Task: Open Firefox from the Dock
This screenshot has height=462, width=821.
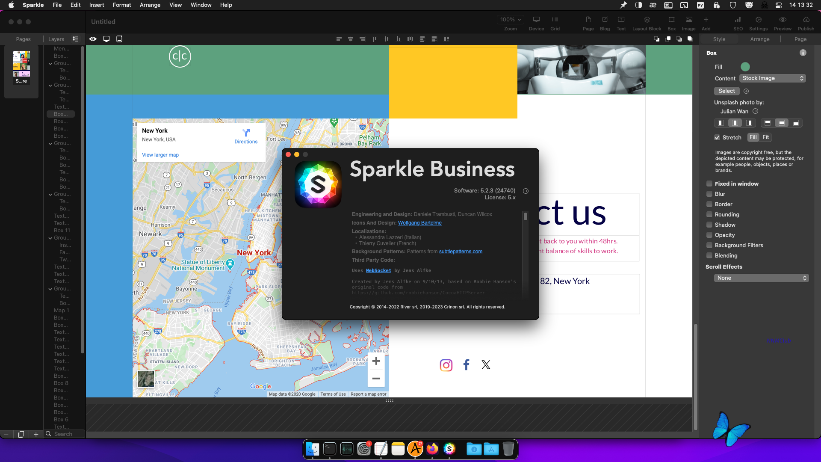Action: point(432,449)
